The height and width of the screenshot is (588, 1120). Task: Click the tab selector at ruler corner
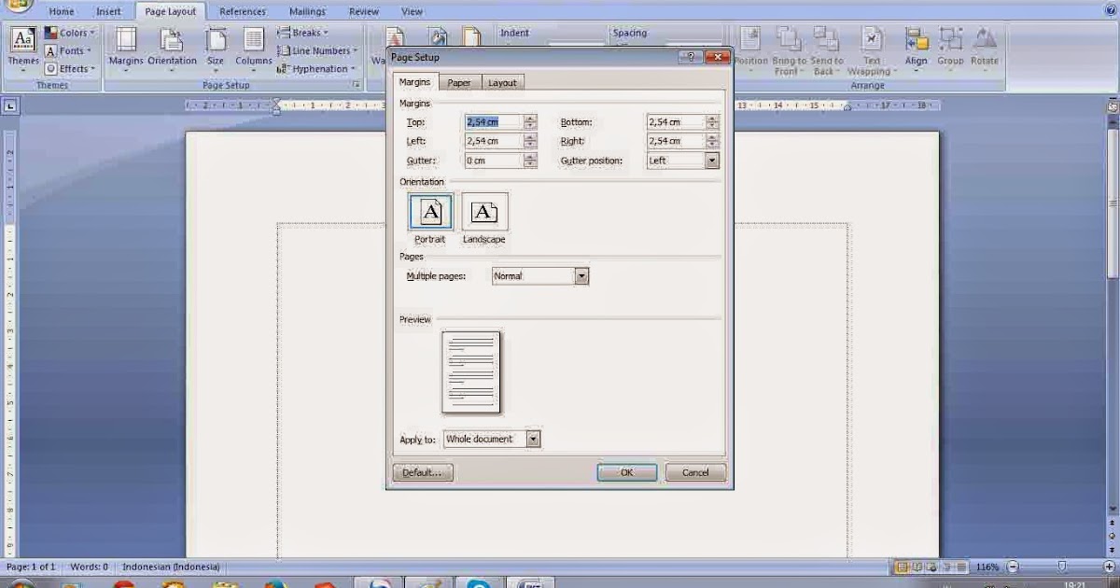(x=10, y=106)
